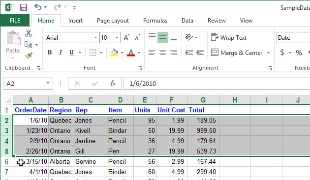Apply the yellow Fill Color bucket
310x180 pixels.
pos(114,52)
